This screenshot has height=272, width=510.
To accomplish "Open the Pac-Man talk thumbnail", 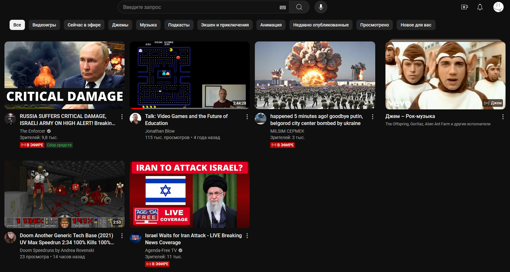I will pyautogui.click(x=190, y=75).
